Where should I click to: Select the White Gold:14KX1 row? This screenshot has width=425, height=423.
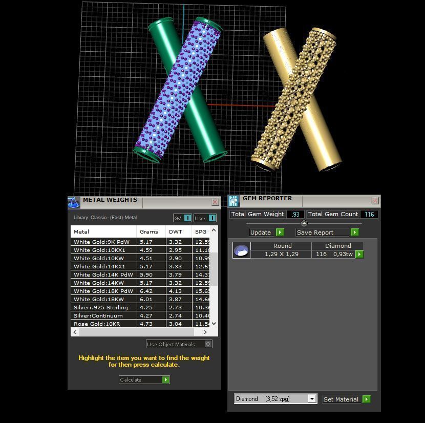coord(140,266)
